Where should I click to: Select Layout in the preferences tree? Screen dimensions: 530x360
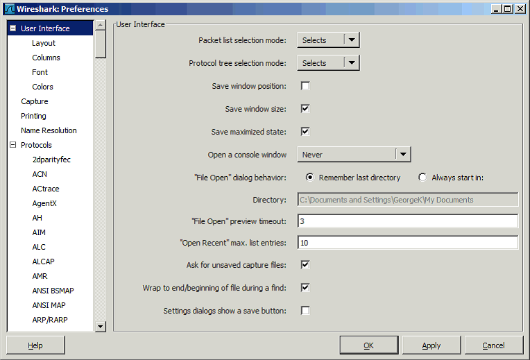pyautogui.click(x=43, y=43)
